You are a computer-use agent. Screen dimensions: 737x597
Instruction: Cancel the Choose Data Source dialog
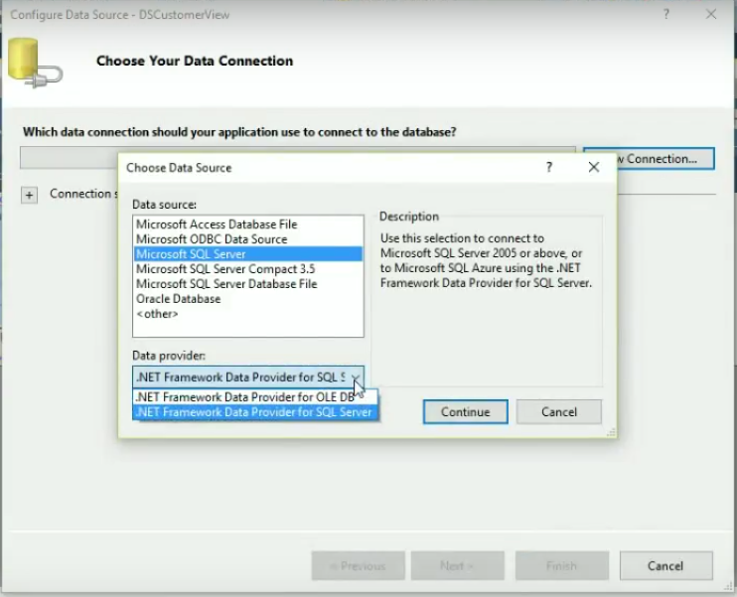pyautogui.click(x=559, y=412)
